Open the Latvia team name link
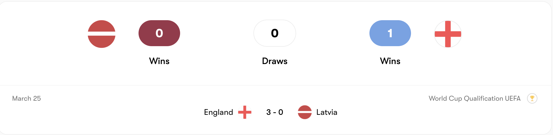 coord(327,112)
